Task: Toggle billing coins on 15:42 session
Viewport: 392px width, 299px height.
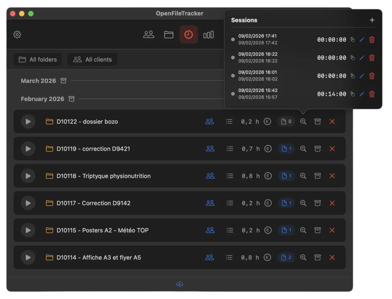Action: (353, 94)
